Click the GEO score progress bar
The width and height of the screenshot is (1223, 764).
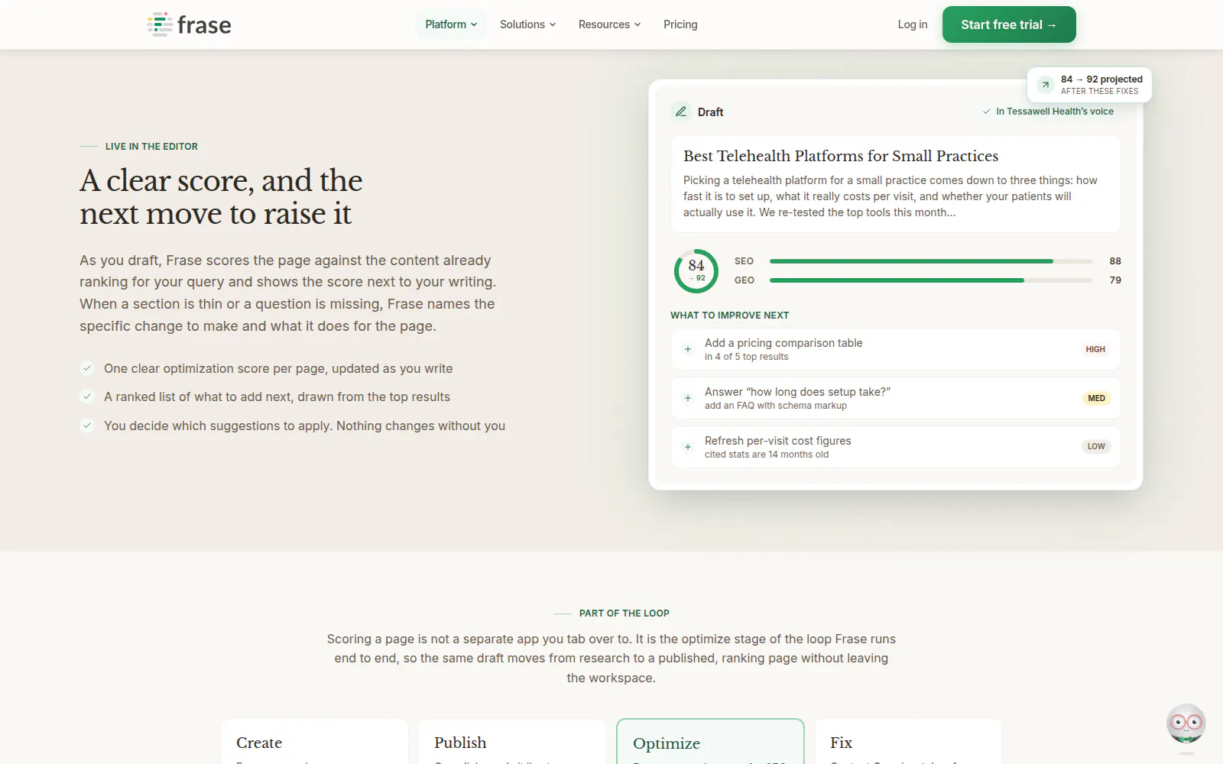(931, 280)
